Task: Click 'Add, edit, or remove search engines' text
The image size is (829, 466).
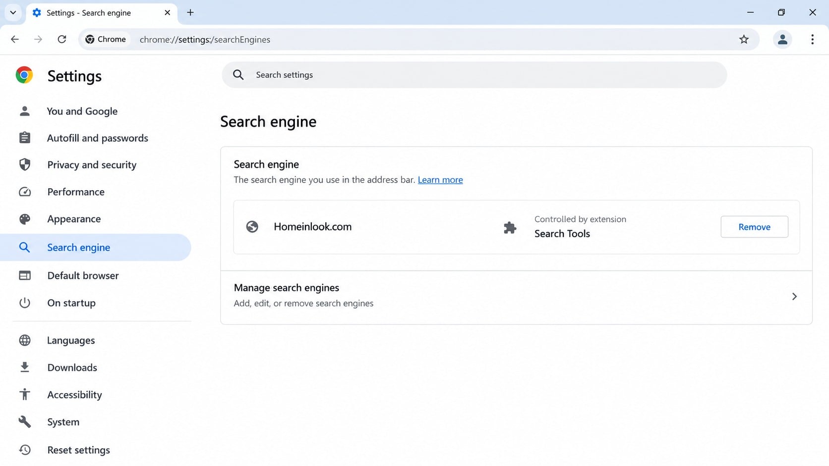Action: [303, 303]
